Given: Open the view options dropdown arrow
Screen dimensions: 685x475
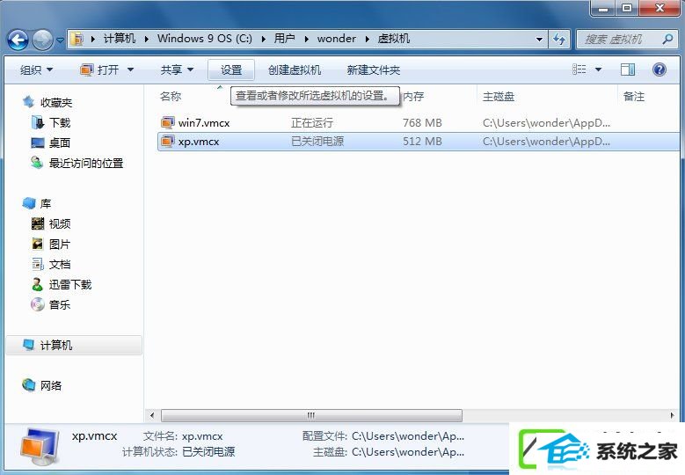Looking at the screenshot, I should pyautogui.click(x=599, y=69).
